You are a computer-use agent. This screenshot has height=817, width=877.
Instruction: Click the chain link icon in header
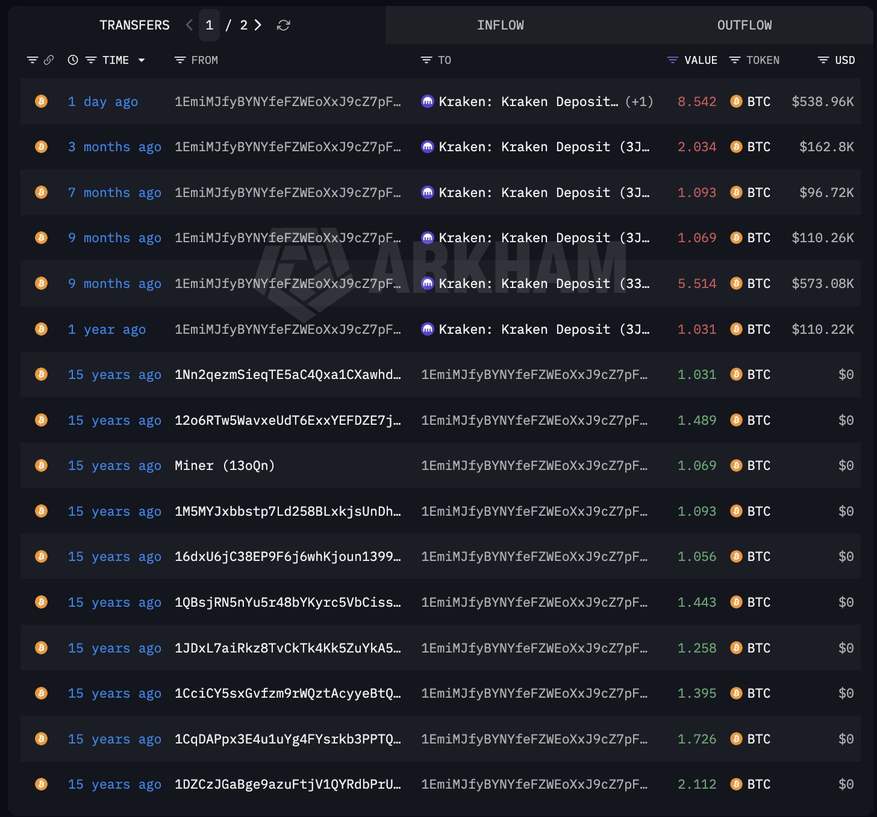(x=49, y=60)
